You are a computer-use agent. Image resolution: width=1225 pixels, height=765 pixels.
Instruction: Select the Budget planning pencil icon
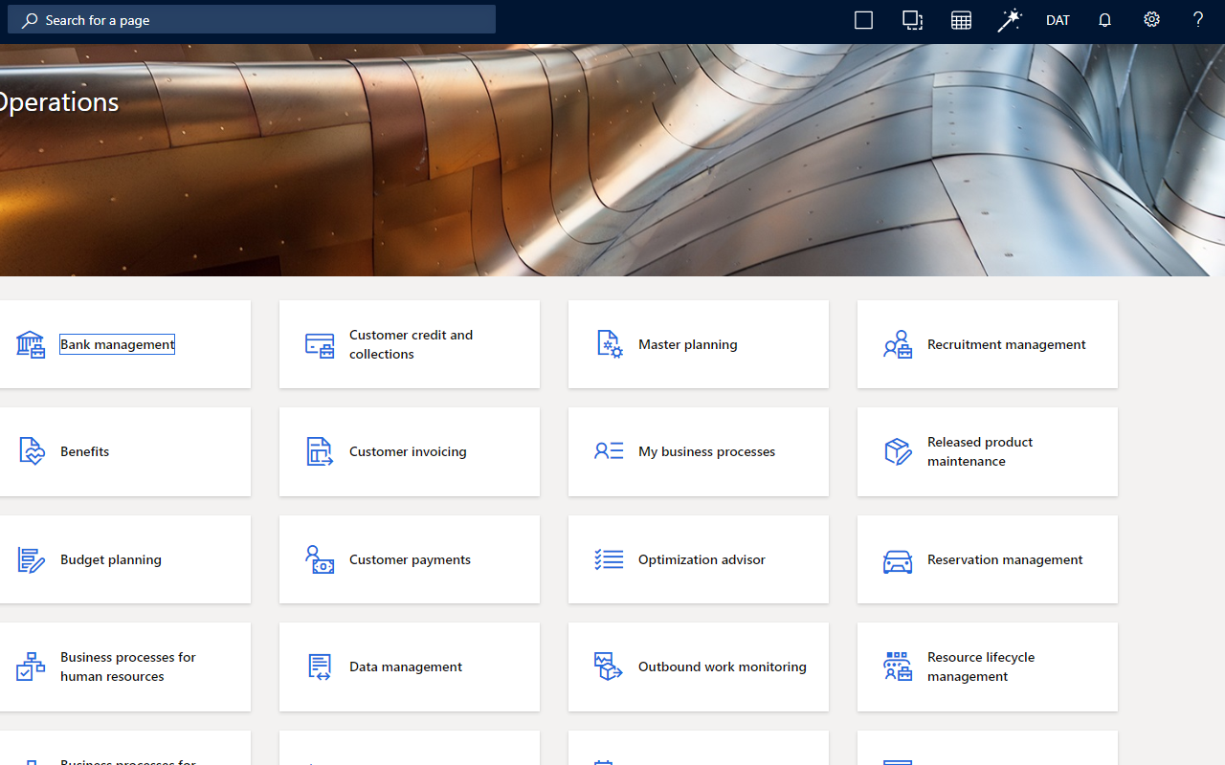(x=31, y=559)
